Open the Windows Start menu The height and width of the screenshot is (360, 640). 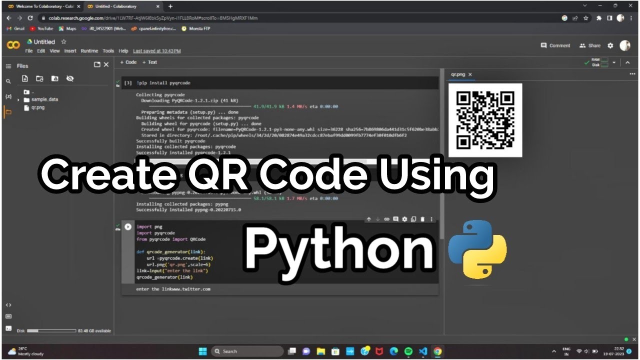point(202,351)
